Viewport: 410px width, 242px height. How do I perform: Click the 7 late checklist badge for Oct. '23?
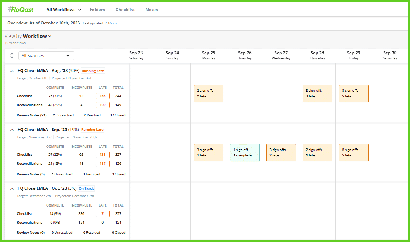pyautogui.click(x=102, y=214)
